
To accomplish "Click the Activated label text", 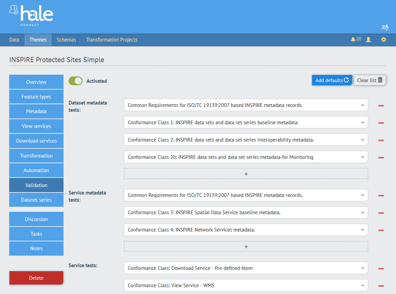I will 97,81.
